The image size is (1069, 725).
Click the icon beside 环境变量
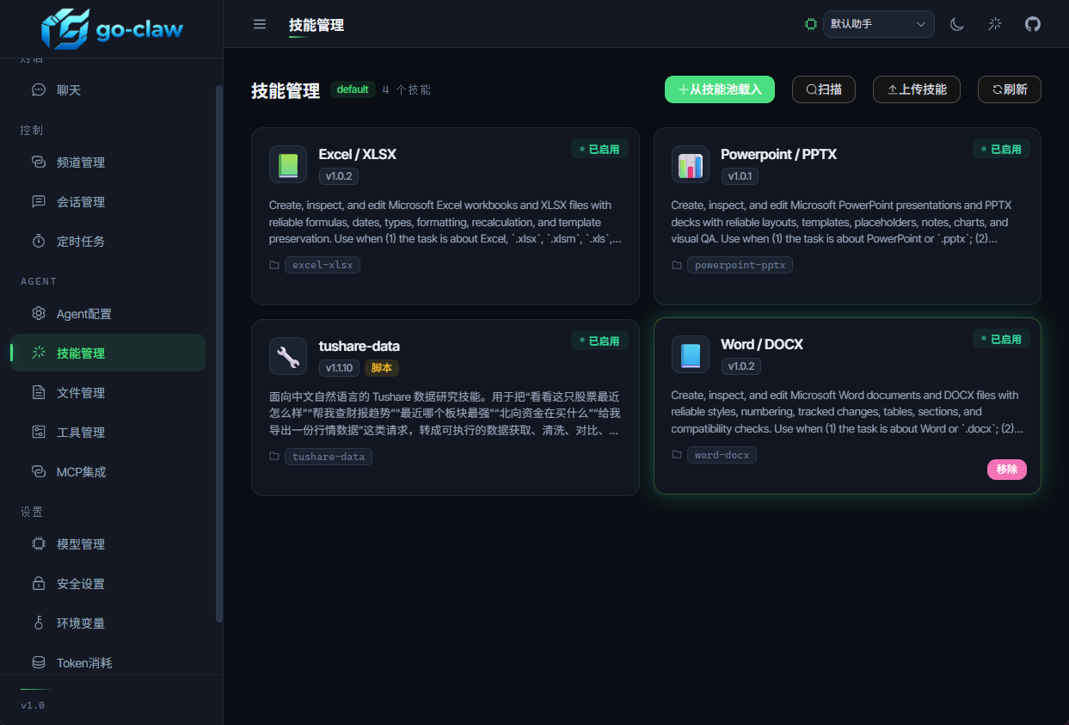click(x=39, y=623)
